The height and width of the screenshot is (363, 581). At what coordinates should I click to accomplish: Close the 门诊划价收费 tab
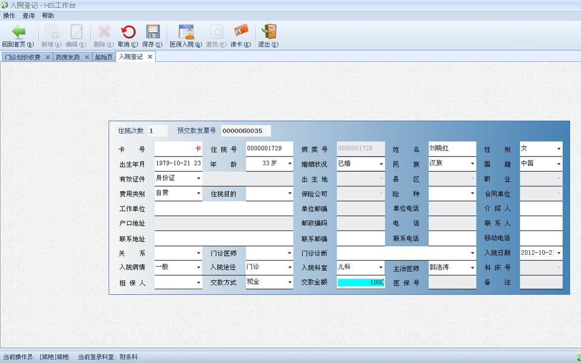click(x=48, y=57)
